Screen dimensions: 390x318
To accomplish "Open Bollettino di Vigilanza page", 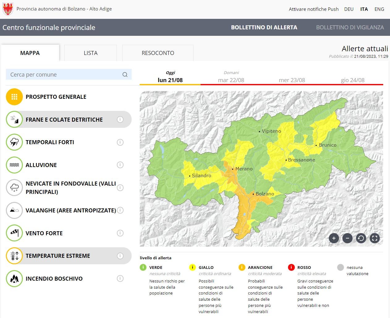I will click(x=350, y=27).
